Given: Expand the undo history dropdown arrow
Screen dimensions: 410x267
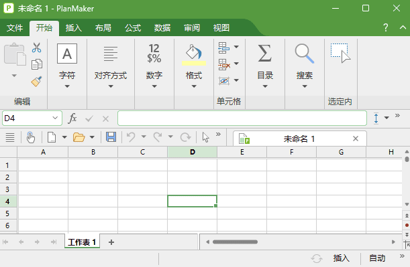Looking at the screenshot, I should [x=144, y=137].
